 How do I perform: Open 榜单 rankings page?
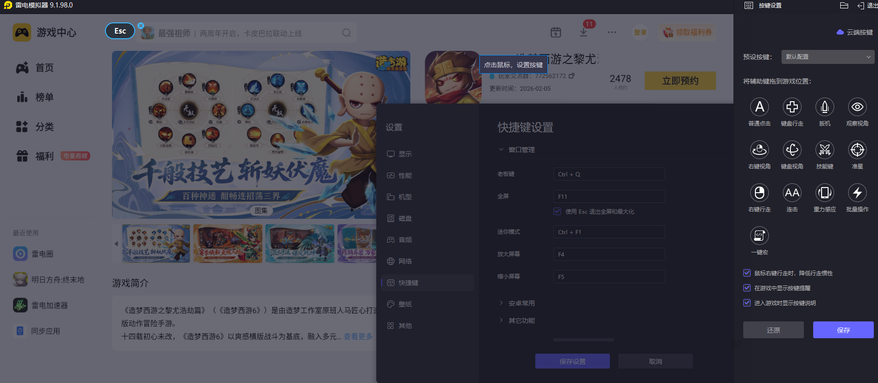[x=35, y=97]
